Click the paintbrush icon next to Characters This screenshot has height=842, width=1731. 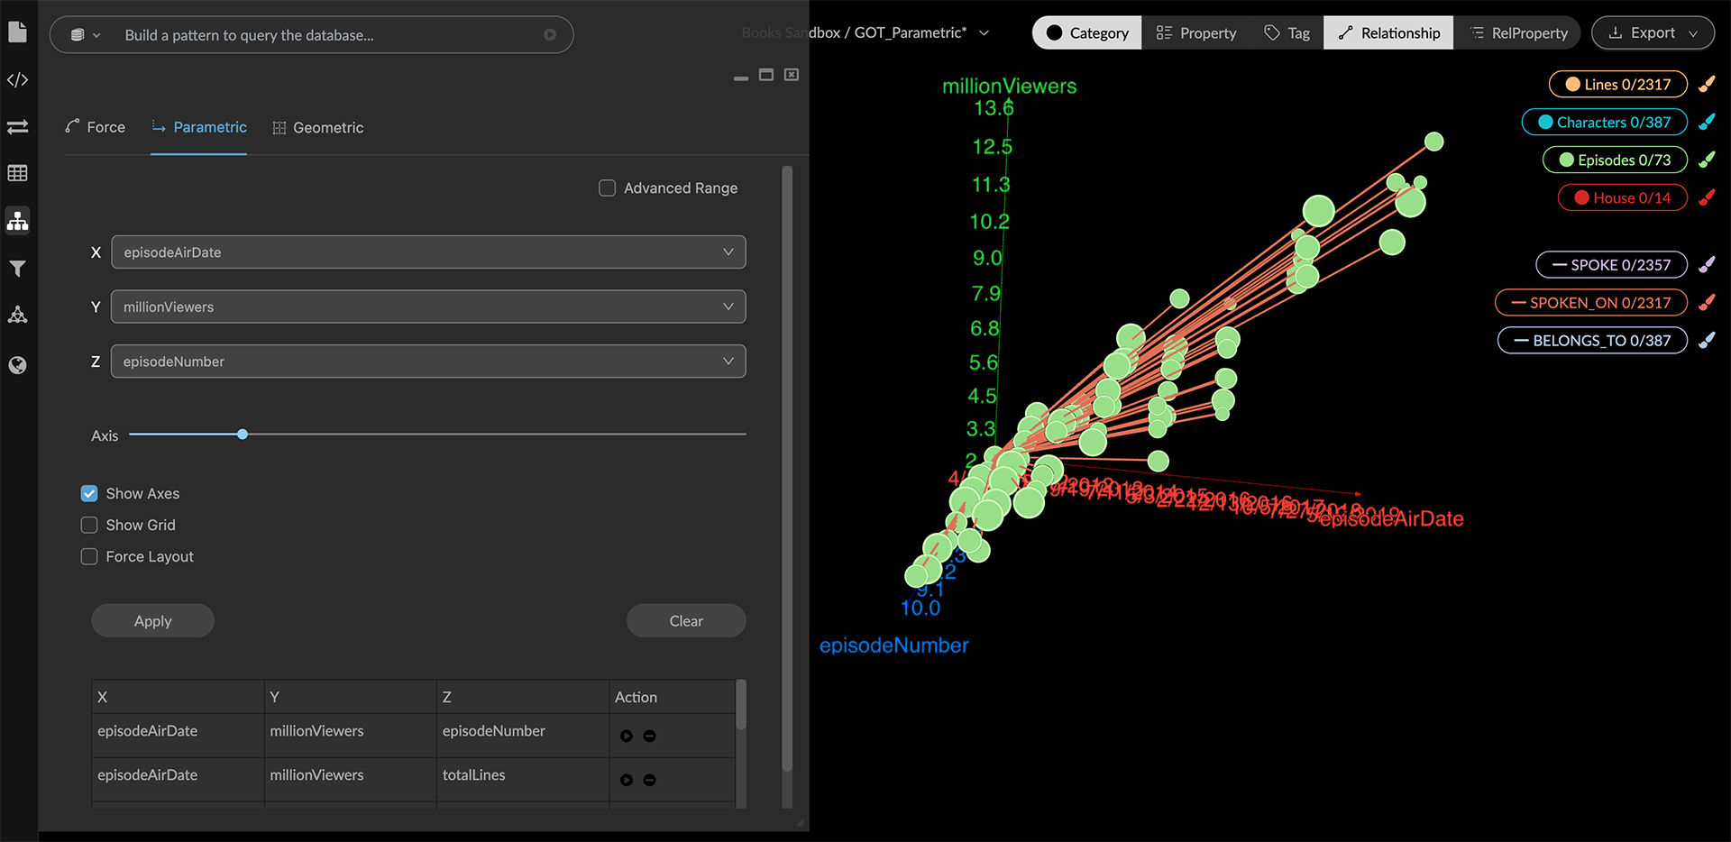[1707, 123]
